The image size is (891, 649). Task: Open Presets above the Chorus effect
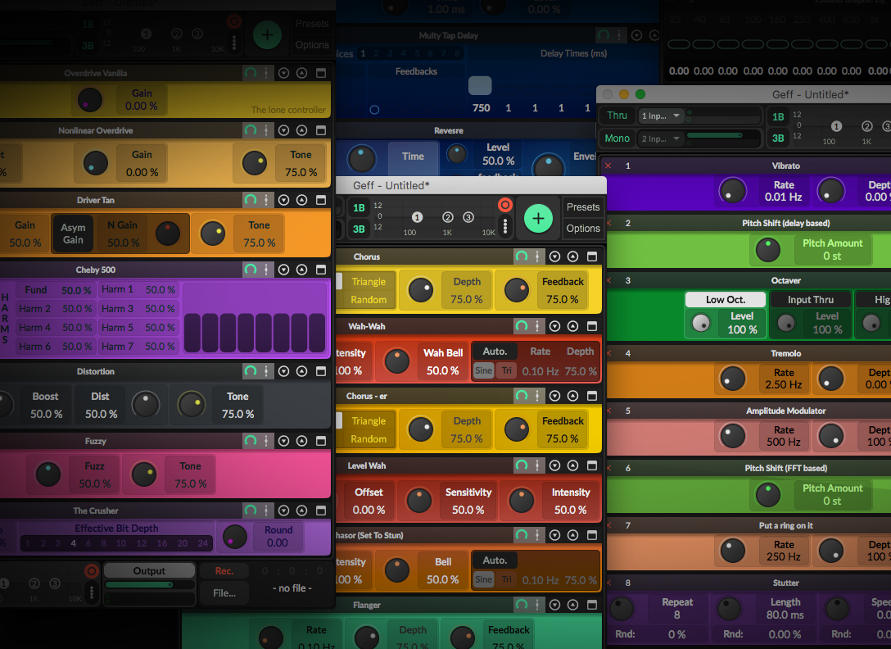(x=583, y=207)
